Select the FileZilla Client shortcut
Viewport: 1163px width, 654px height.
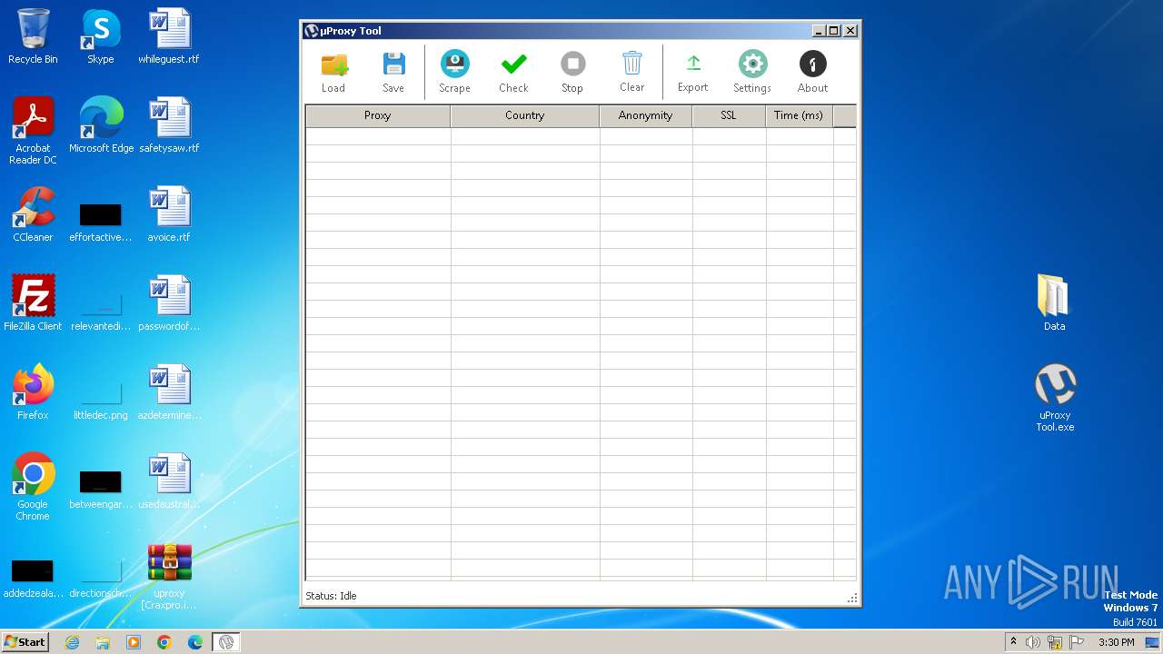tap(33, 303)
